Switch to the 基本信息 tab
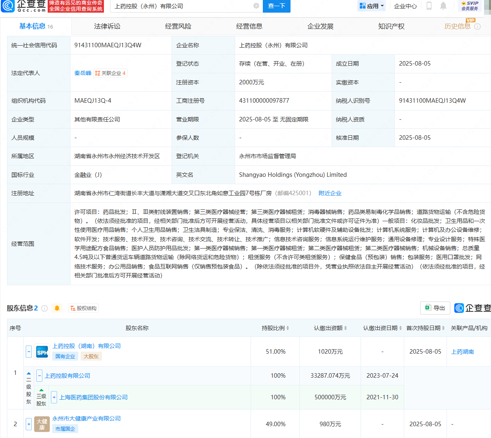This screenshot has height=438, width=491. click(x=36, y=26)
